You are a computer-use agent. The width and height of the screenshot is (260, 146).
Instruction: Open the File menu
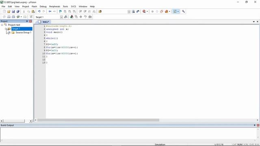coord(3,6)
